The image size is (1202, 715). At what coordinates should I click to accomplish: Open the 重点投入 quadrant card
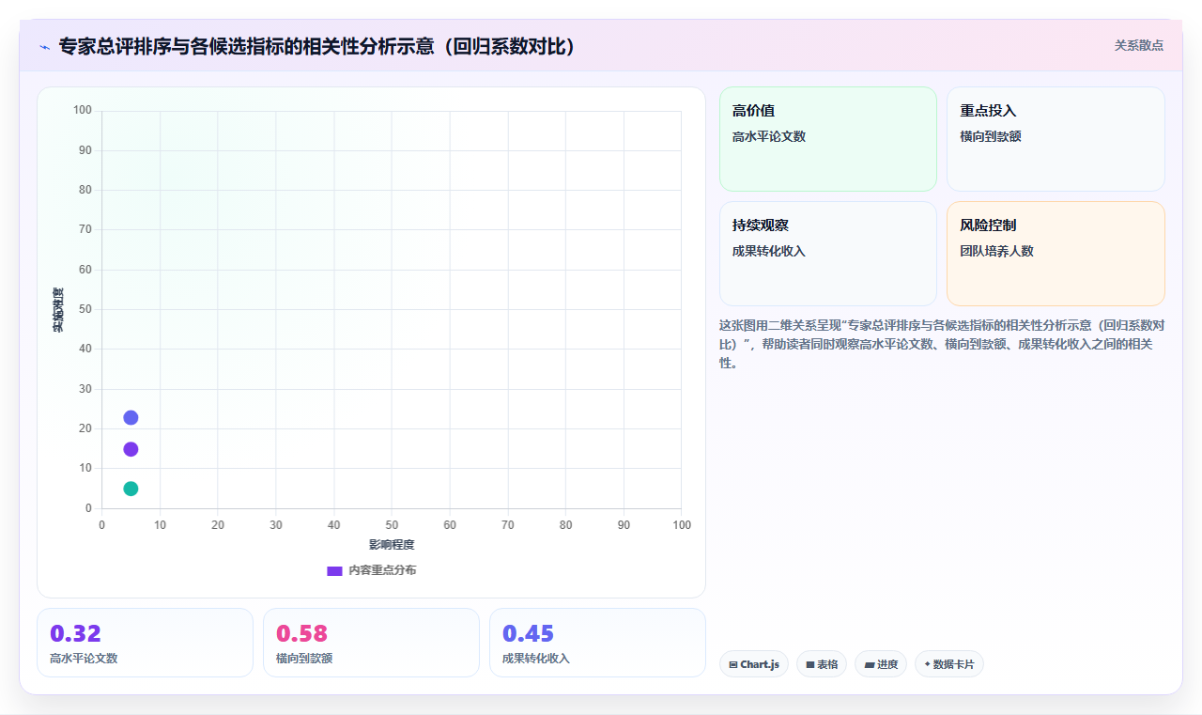(1056, 139)
